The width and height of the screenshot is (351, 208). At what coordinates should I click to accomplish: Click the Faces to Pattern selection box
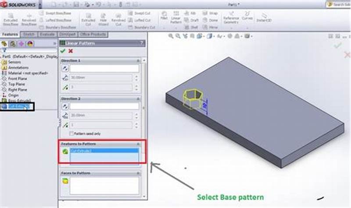click(x=104, y=186)
